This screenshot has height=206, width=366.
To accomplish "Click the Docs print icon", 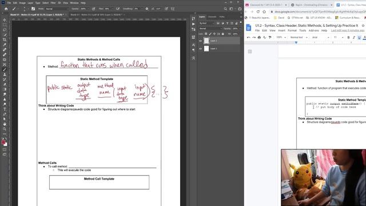I will pos(259,37).
